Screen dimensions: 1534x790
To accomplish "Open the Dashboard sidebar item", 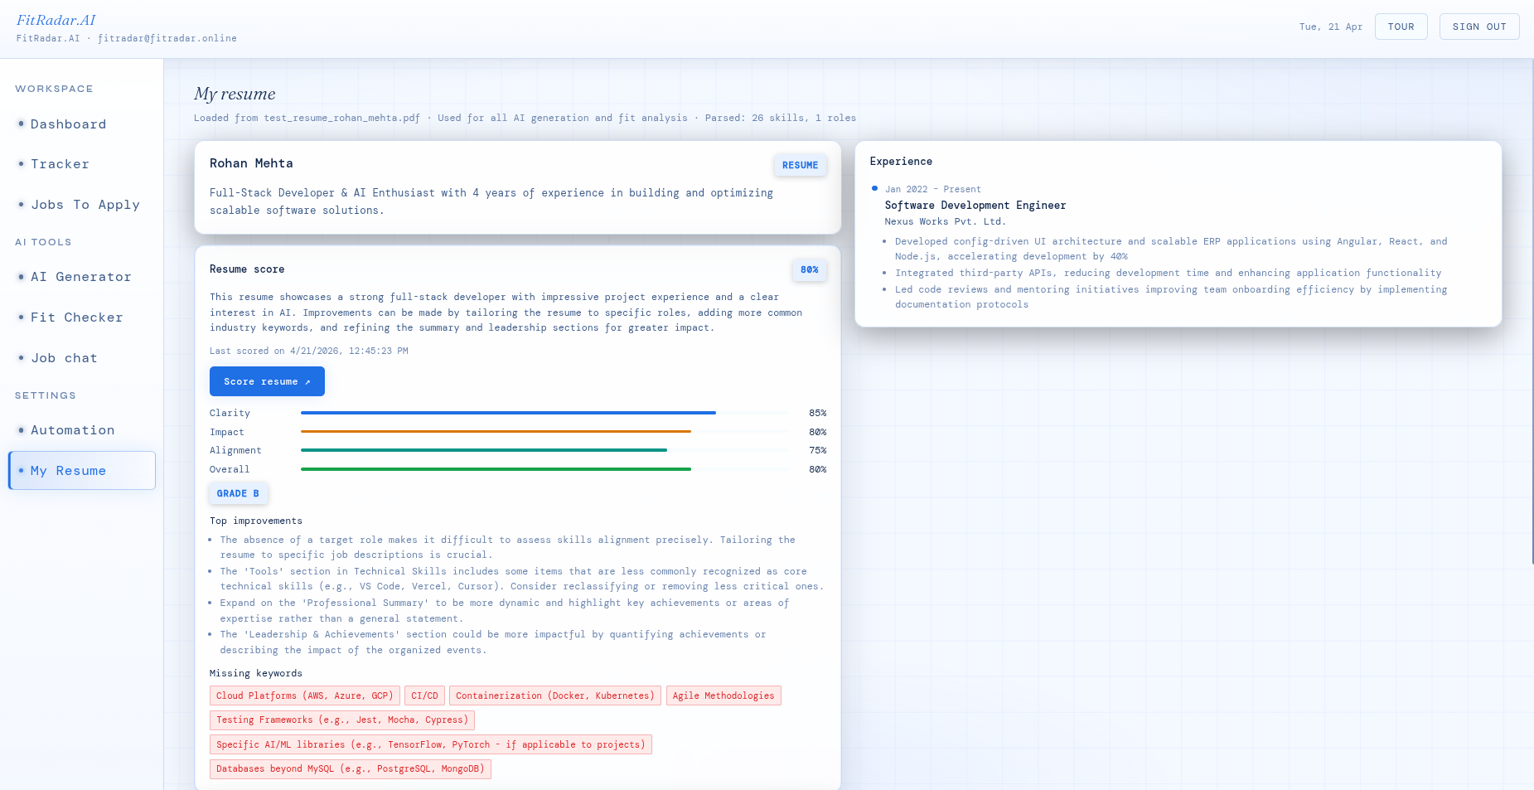I will (81, 124).
